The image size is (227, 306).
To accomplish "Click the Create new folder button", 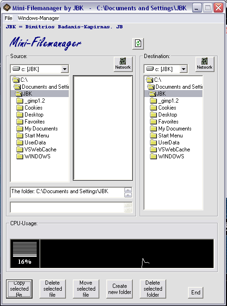I will [x=119, y=289].
